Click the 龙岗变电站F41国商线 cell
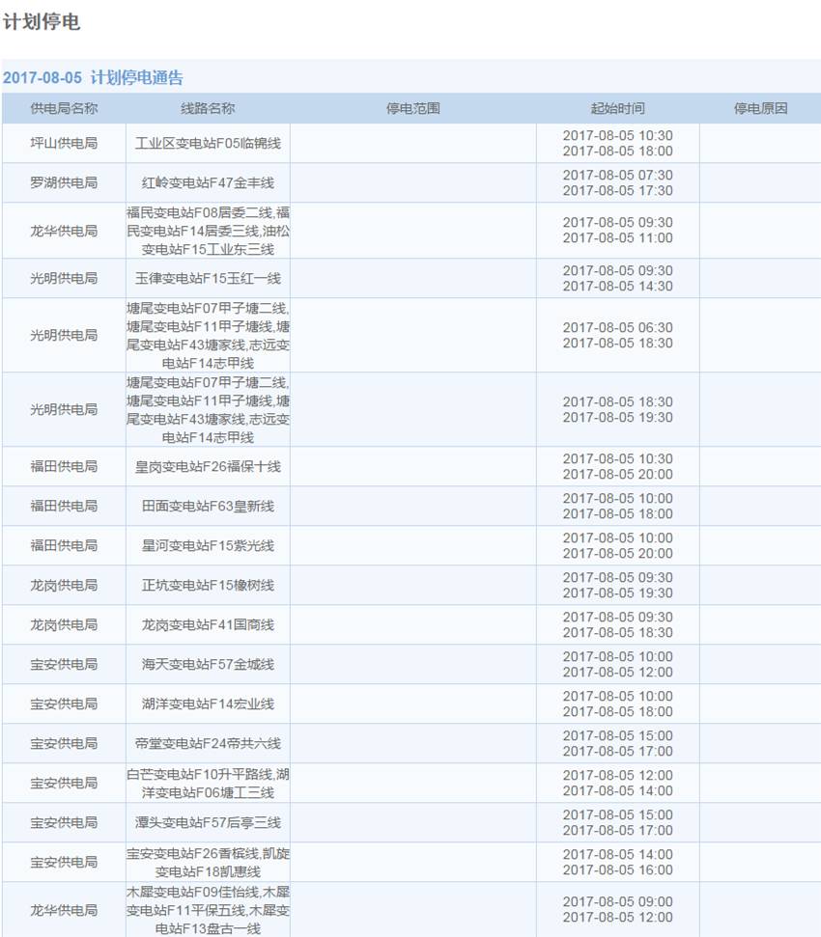Viewport: 821px width, 937px height. [x=208, y=624]
